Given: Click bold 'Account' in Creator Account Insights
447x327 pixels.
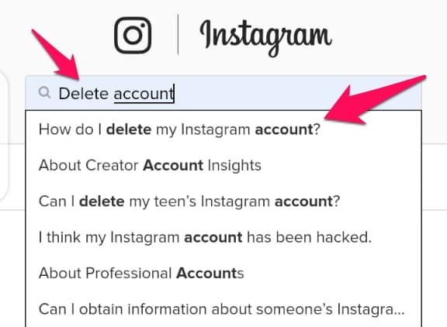Looking at the screenshot, I should click(x=173, y=165).
